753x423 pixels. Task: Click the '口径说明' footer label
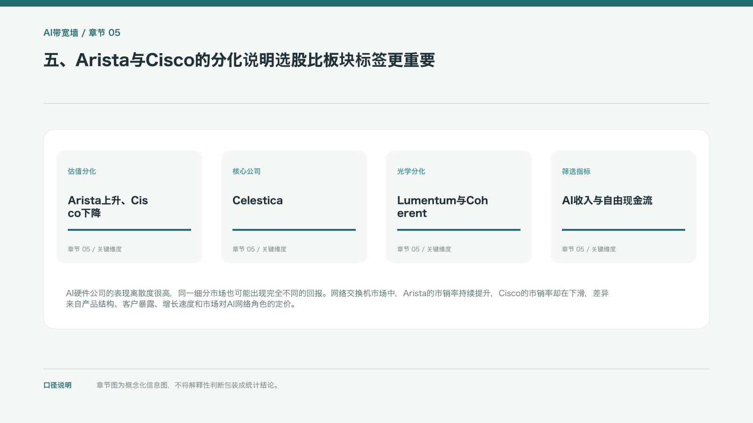[x=57, y=385]
